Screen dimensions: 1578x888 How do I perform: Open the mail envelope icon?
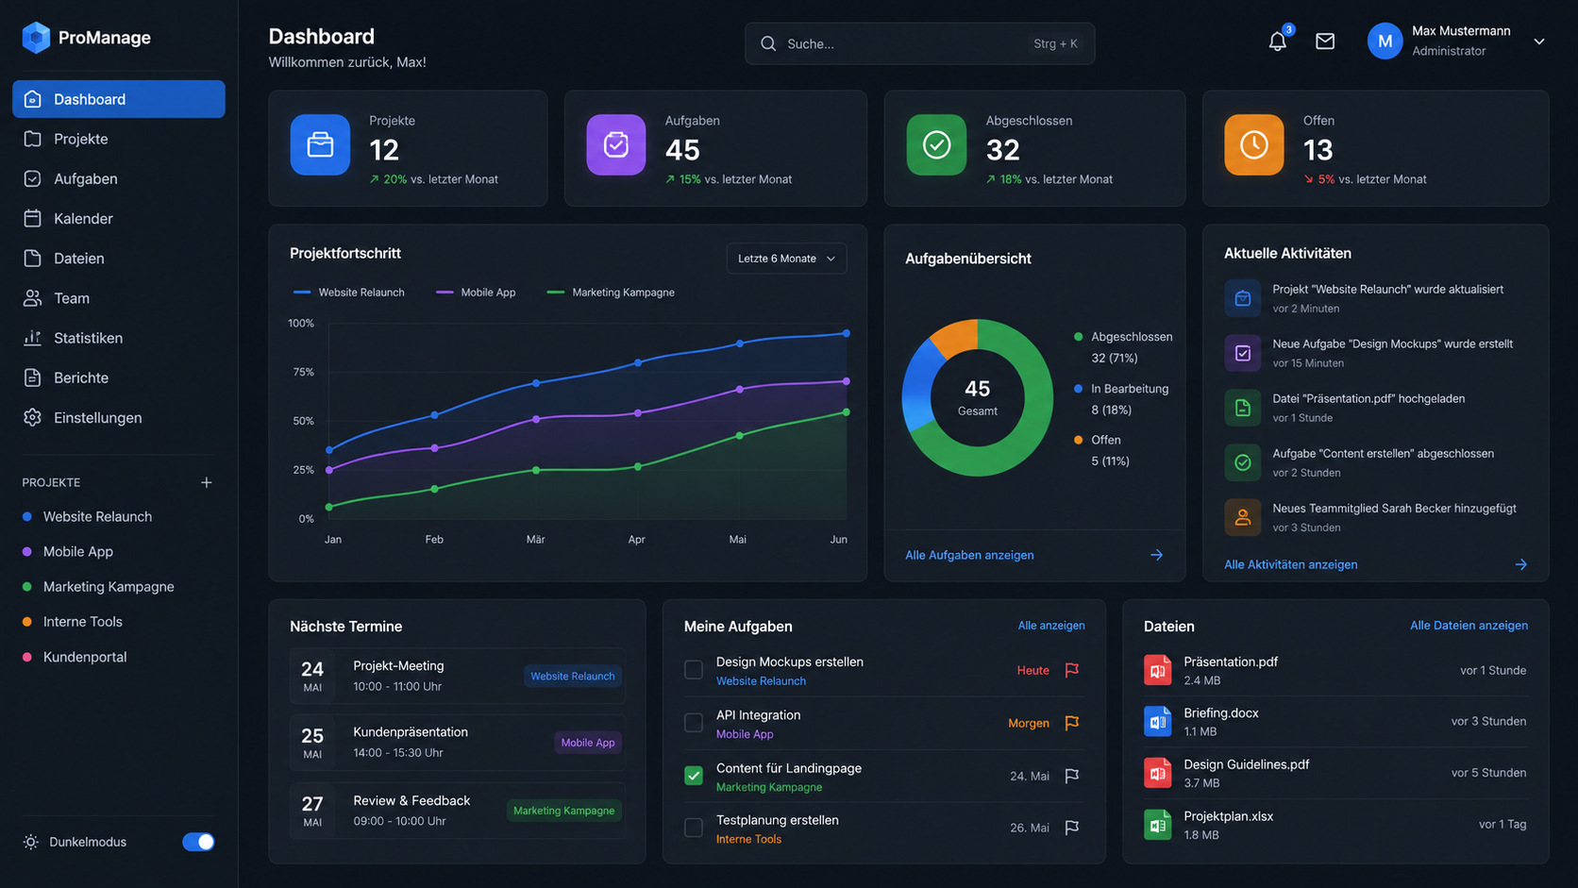pyautogui.click(x=1325, y=42)
